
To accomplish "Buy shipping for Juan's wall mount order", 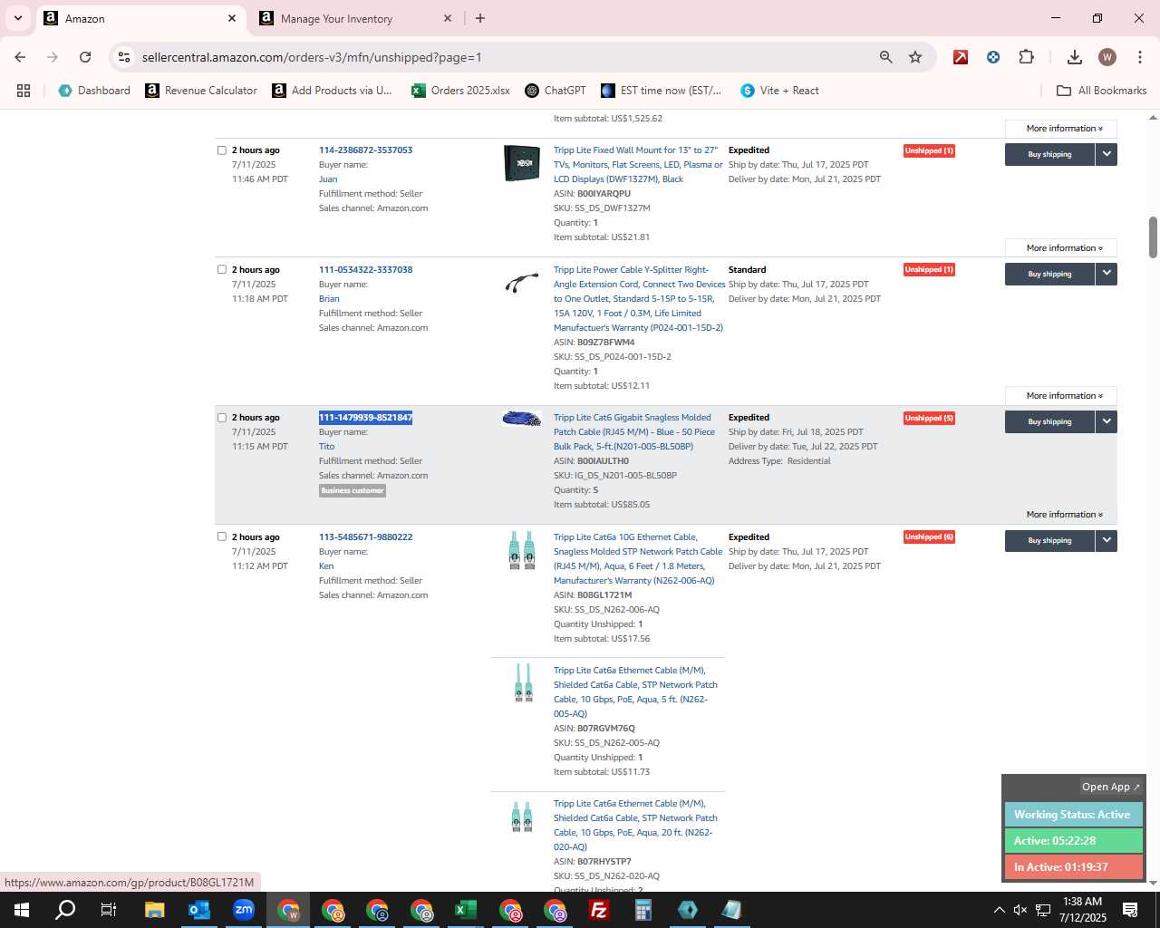I will tap(1049, 155).
